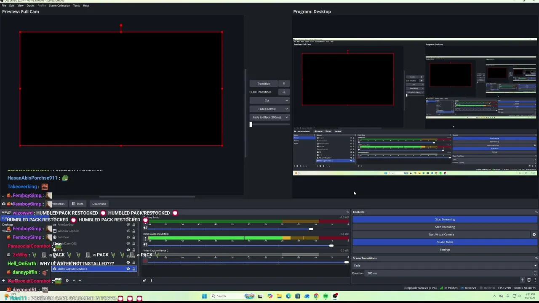The height and width of the screenshot is (303, 539).
Task: Open the Fade (300ms) quick transition dropdown
Action: pyautogui.click(x=269, y=109)
